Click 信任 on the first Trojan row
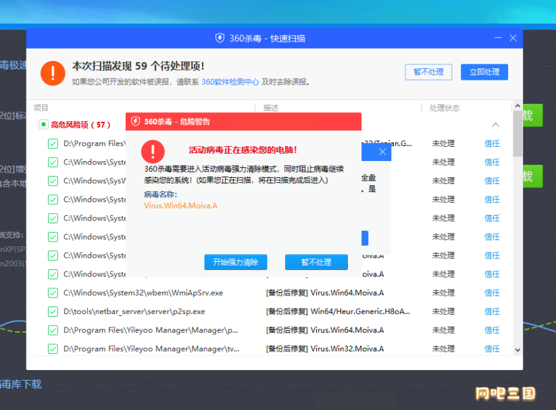Screen dimensions: 556x410 [492, 143]
